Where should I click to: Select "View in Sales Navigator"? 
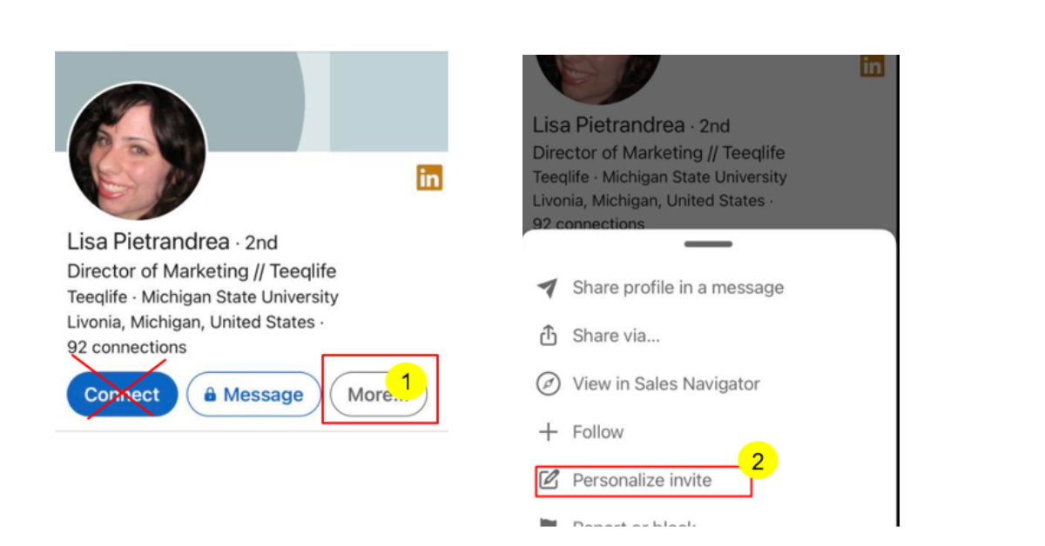click(x=665, y=384)
